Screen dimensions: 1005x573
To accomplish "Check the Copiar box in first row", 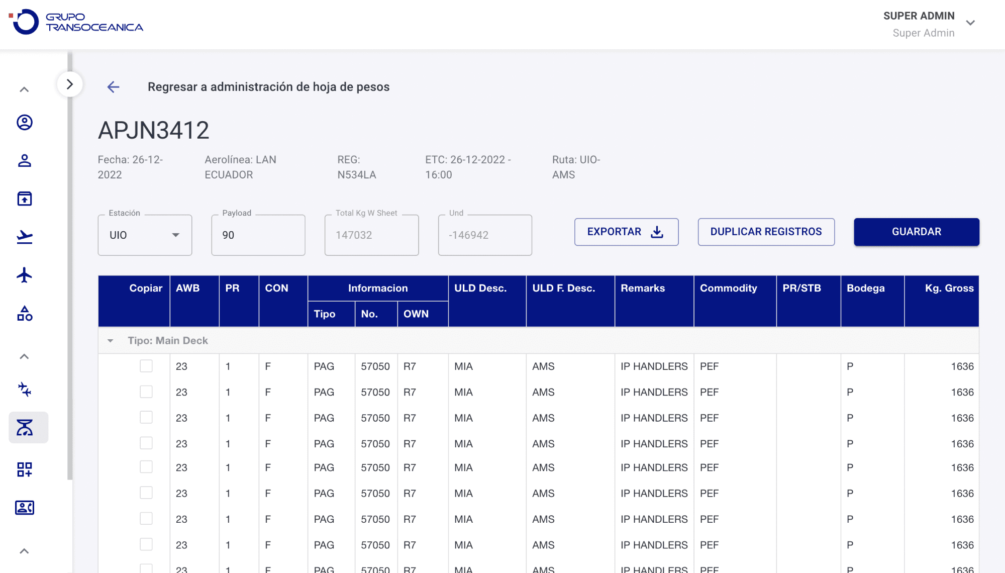I will pos(146,366).
